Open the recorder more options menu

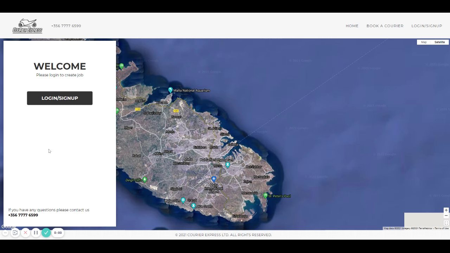tap(5, 233)
